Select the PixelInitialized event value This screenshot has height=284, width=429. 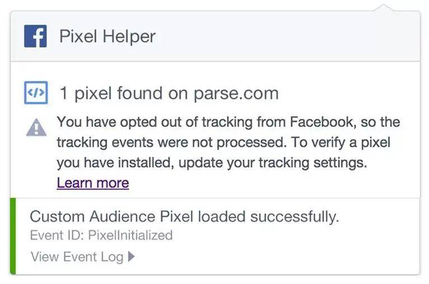point(130,235)
